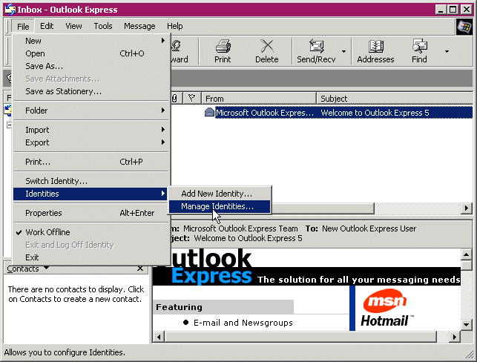Open the Find dropdown arrow

tap(447, 51)
